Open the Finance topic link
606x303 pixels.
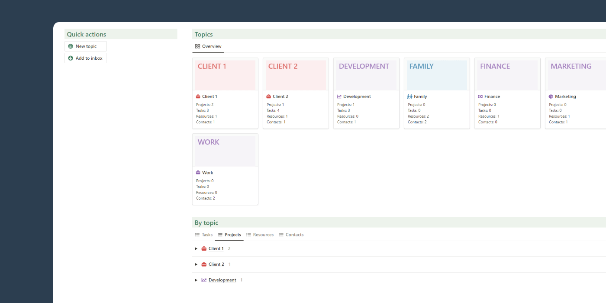coord(492,97)
